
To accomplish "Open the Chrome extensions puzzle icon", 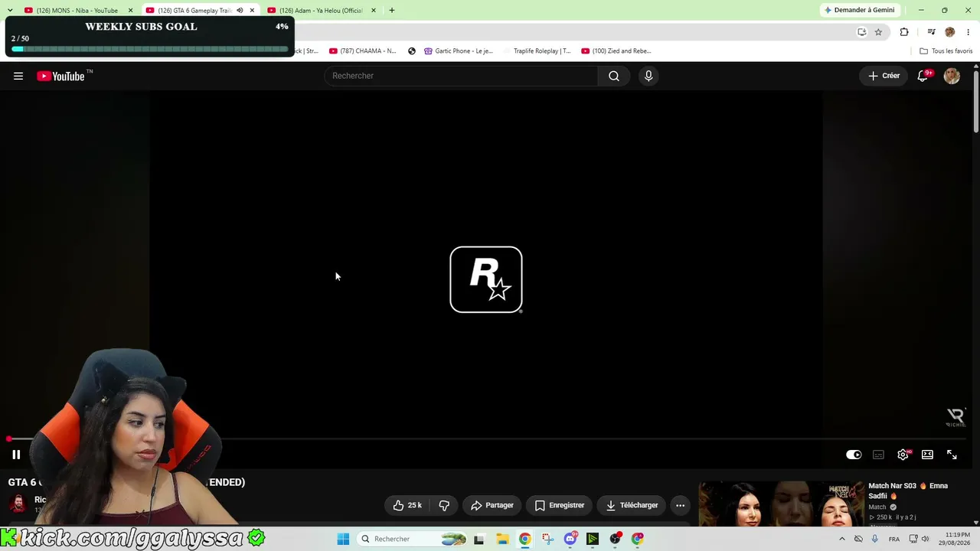I will (x=904, y=32).
